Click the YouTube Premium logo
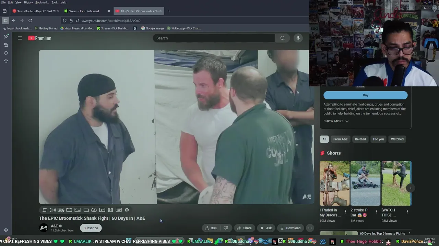 (40, 38)
